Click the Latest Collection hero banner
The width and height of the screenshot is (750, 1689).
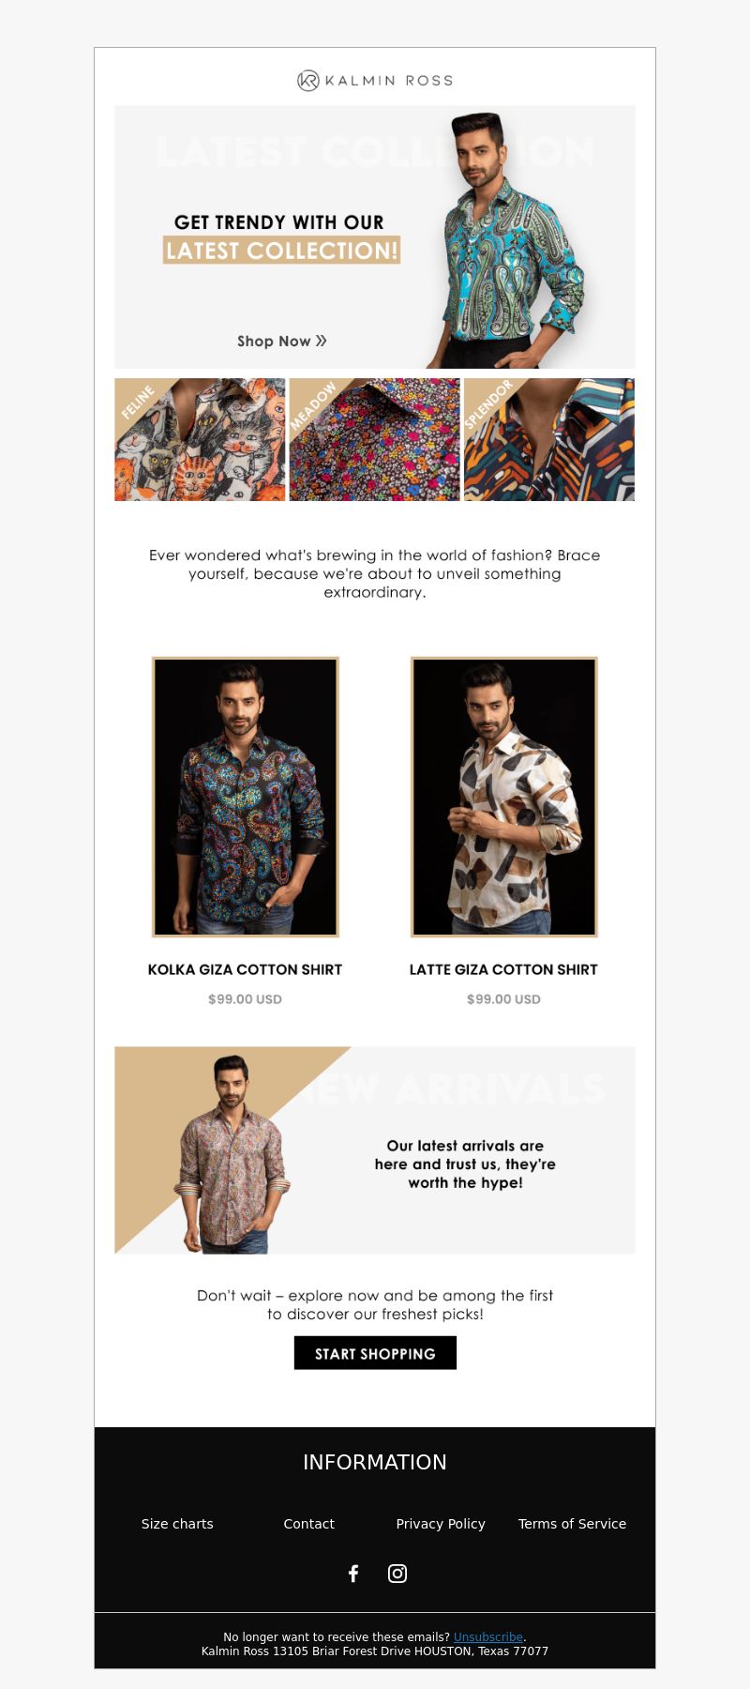coord(375,236)
